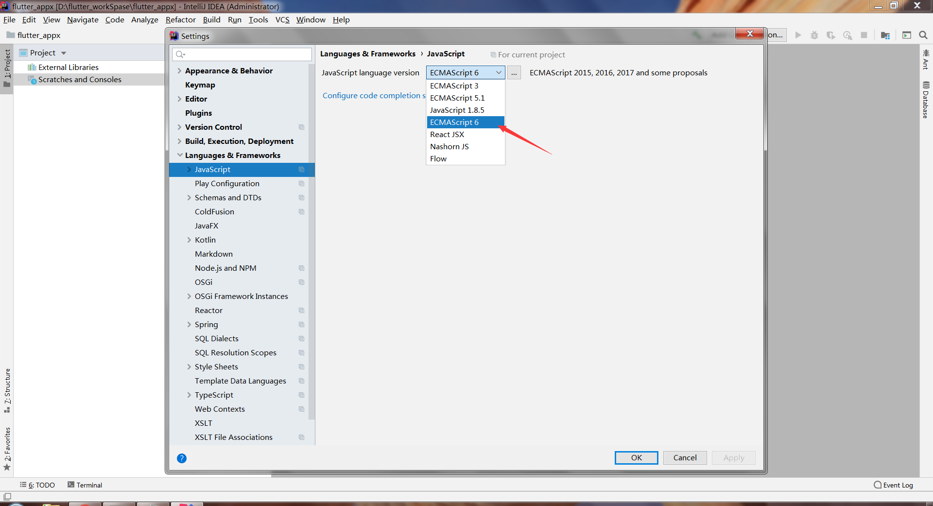The image size is (933, 506).
Task: Select Keymap in settings tree
Action: (x=200, y=85)
